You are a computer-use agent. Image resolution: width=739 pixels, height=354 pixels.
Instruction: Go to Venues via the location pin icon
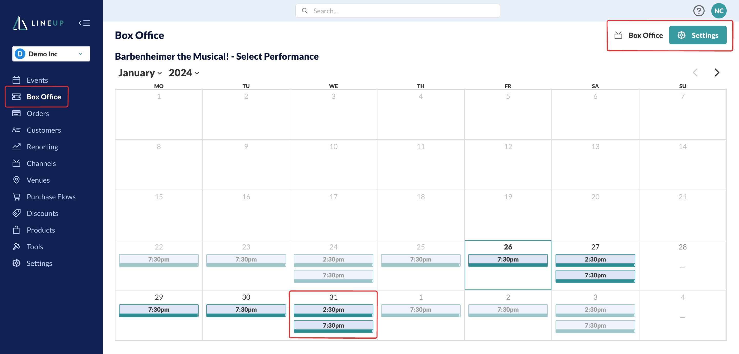click(16, 180)
